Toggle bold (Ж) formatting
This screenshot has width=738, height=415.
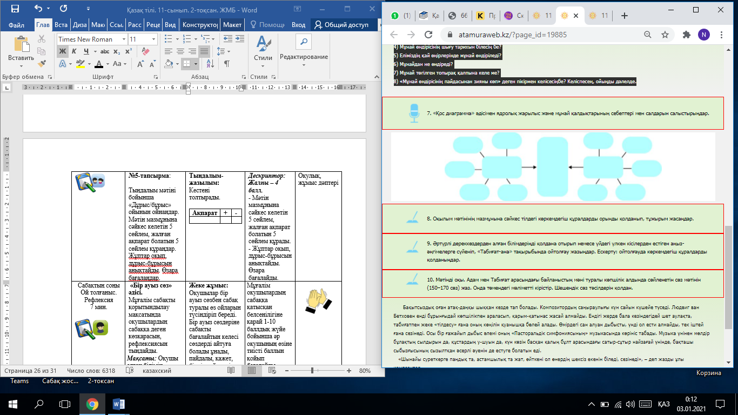coord(62,51)
